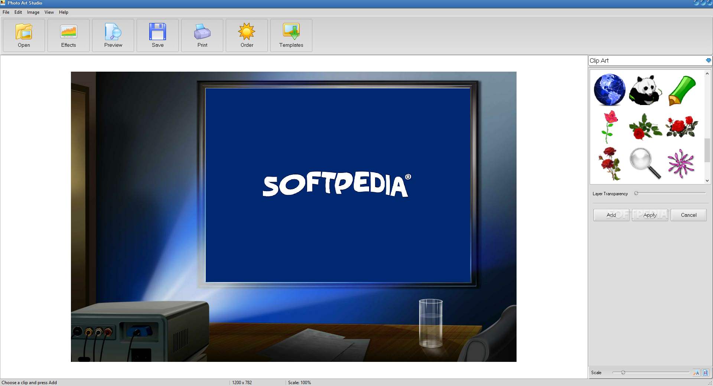Click the Print toolbar icon
The height and width of the screenshot is (386, 713).
[x=202, y=35]
